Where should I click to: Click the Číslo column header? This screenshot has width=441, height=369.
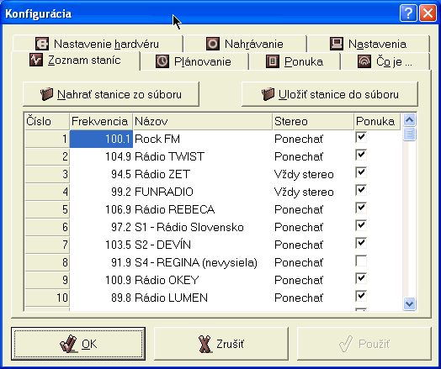coord(47,122)
